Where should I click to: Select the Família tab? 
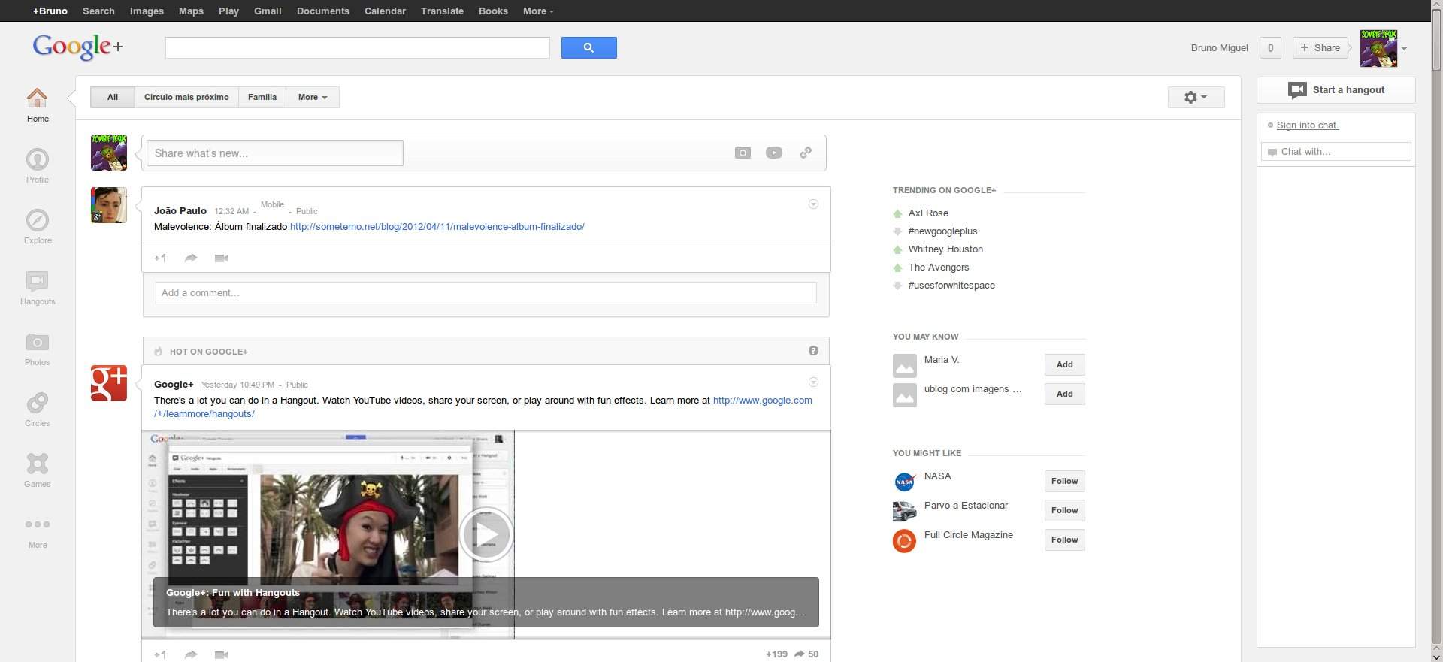coord(262,97)
